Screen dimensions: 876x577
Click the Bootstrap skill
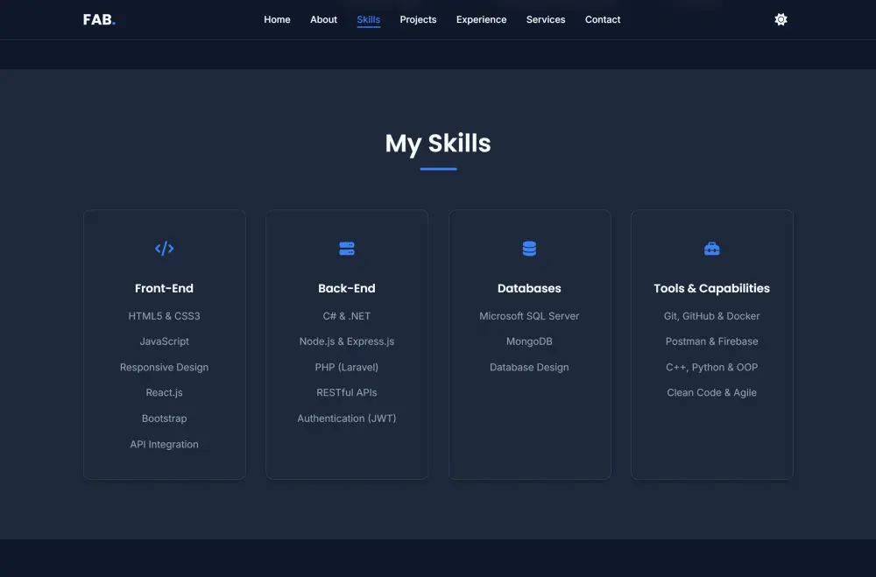tap(165, 419)
